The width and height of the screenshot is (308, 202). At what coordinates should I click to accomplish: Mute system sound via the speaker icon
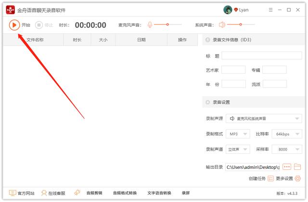click(222, 25)
